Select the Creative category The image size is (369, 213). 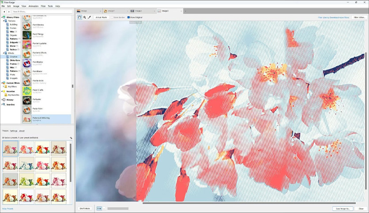point(13,56)
